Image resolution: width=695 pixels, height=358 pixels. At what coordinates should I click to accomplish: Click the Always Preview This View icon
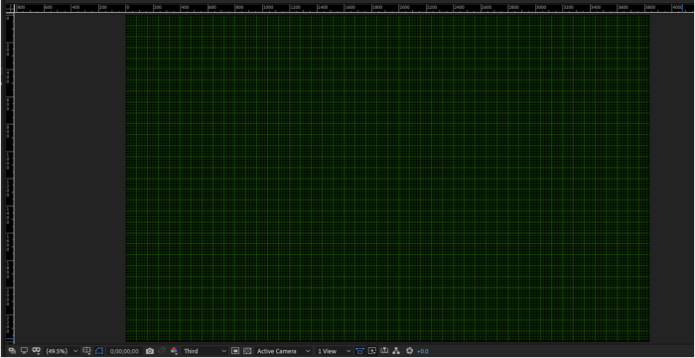[12, 351]
